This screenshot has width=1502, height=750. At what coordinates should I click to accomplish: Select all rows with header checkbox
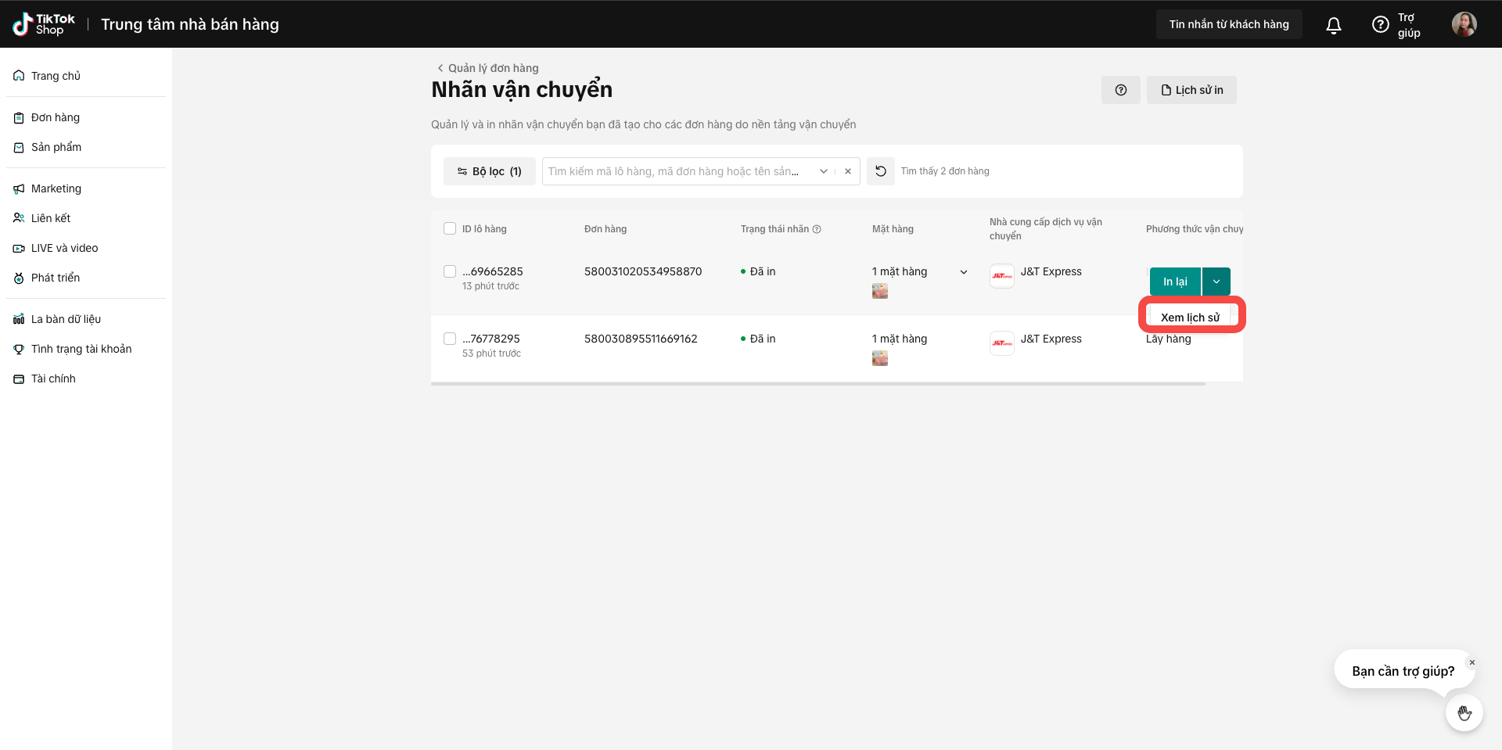coord(450,228)
